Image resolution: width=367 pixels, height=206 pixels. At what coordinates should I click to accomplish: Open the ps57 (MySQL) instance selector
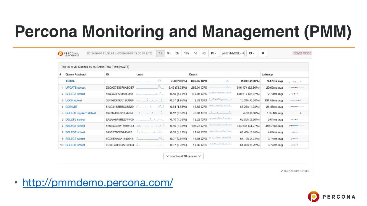pyautogui.click(x=233, y=53)
